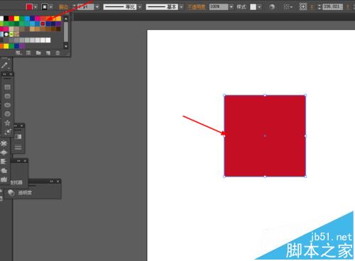Screen dimensions: 355x261
Task: Open the Swatch Libraries menu icon
Action: [18, 53]
